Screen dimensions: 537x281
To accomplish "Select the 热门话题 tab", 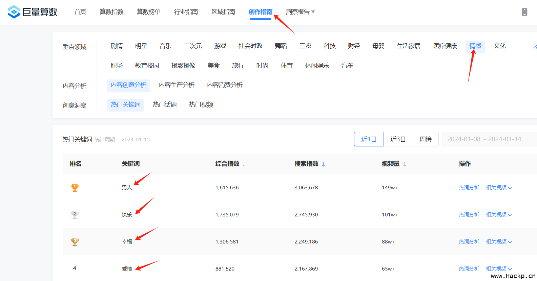I will 165,105.
